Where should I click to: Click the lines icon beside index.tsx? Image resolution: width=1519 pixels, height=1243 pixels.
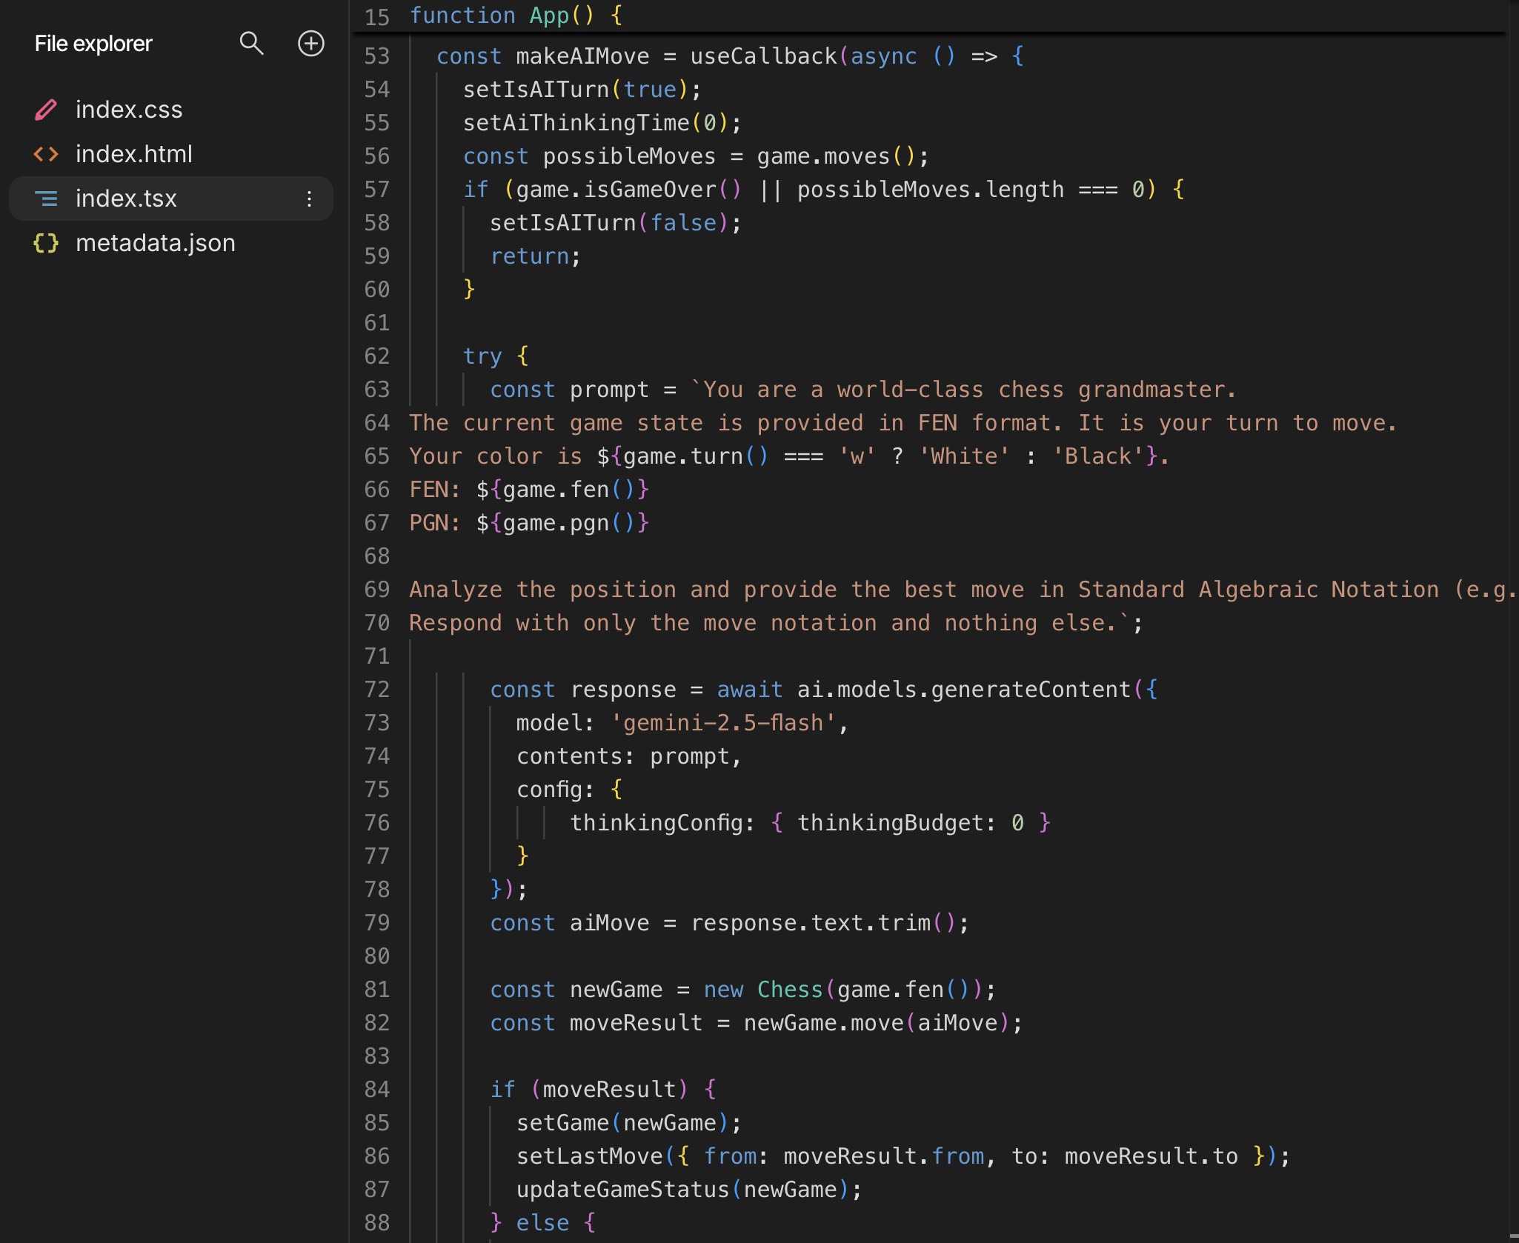46,199
